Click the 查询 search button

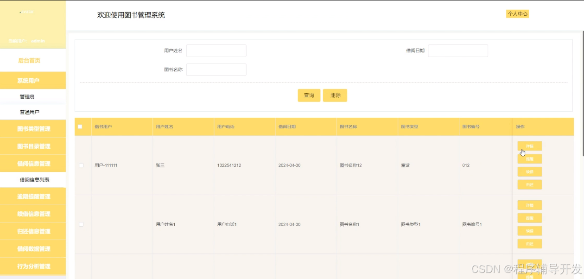click(309, 95)
